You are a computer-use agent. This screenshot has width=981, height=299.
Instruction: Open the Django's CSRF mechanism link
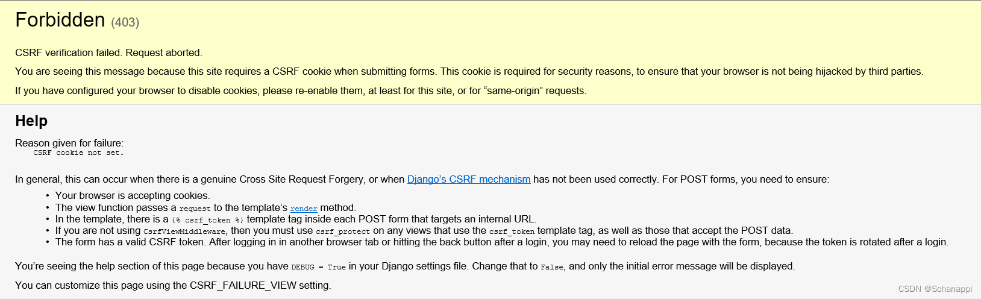point(468,179)
